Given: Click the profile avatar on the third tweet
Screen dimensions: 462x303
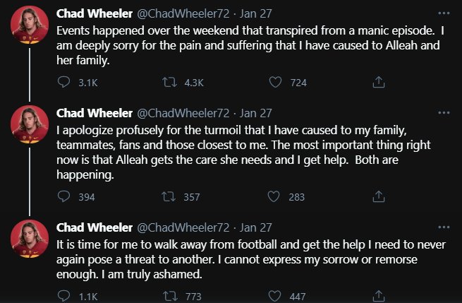Looking at the screenshot, I should tap(30, 239).
